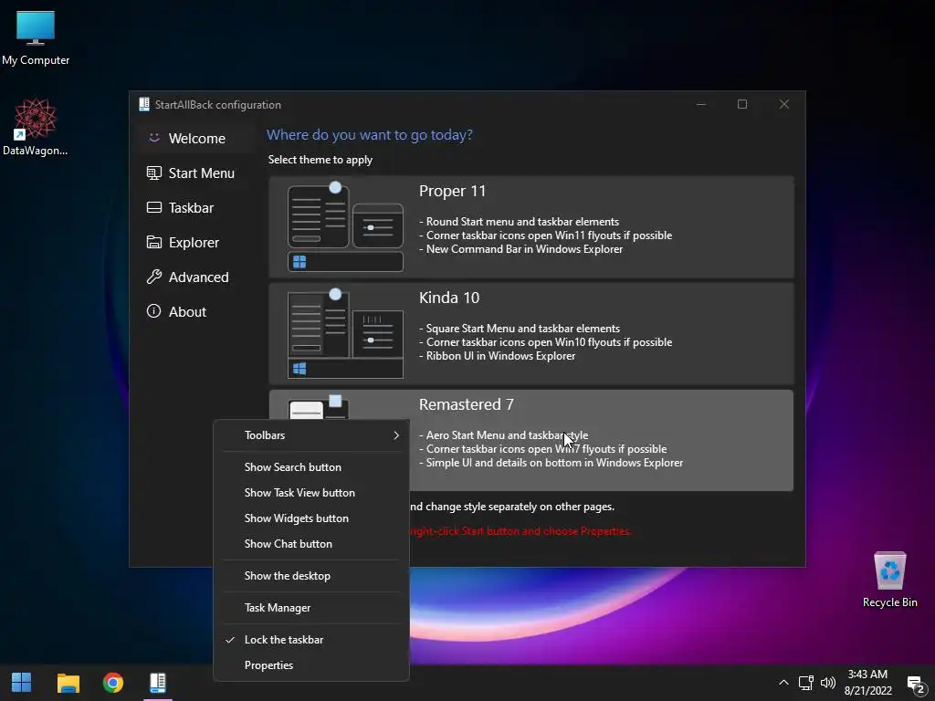Click the 'Select theme to apply' label
The height and width of the screenshot is (701, 935).
point(320,160)
